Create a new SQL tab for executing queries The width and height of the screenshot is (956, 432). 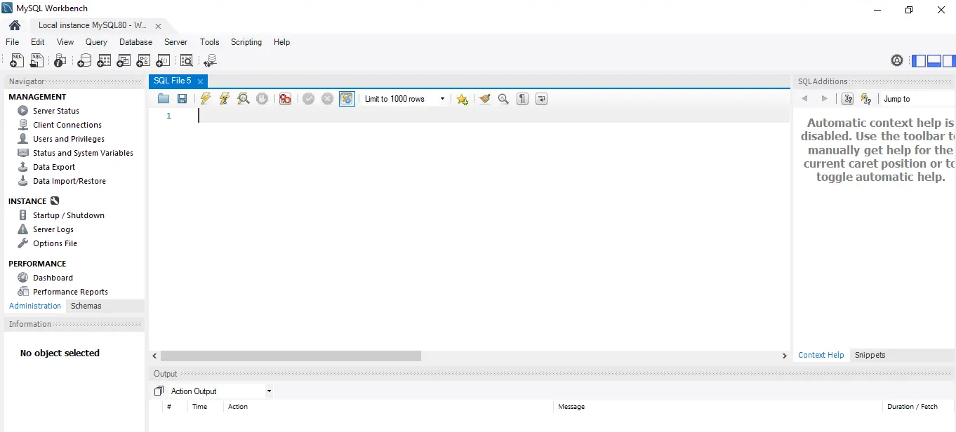16,60
